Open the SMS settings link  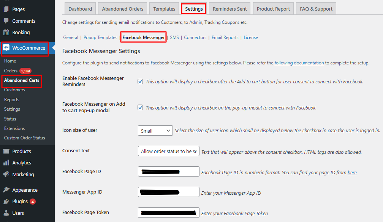point(174,38)
